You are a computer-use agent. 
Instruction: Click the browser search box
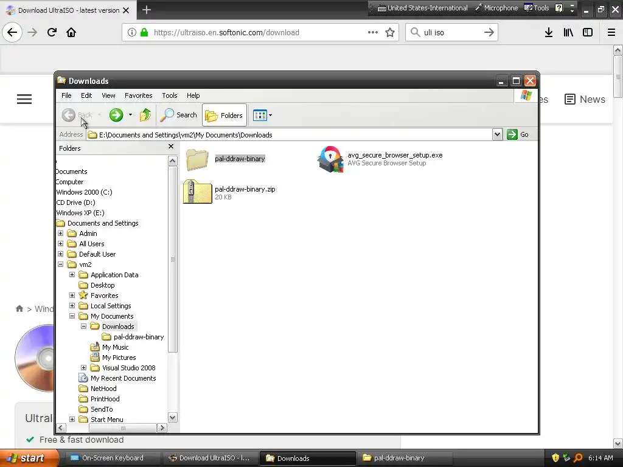coord(451,32)
